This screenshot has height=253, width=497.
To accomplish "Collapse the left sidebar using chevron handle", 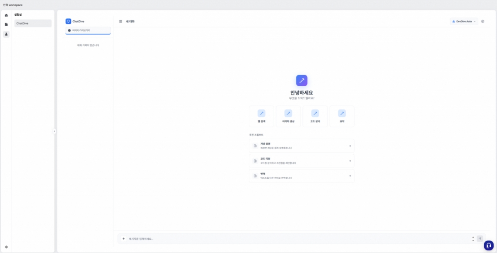I will [54, 131].
